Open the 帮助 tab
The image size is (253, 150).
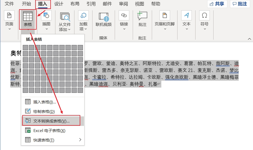point(156,4)
